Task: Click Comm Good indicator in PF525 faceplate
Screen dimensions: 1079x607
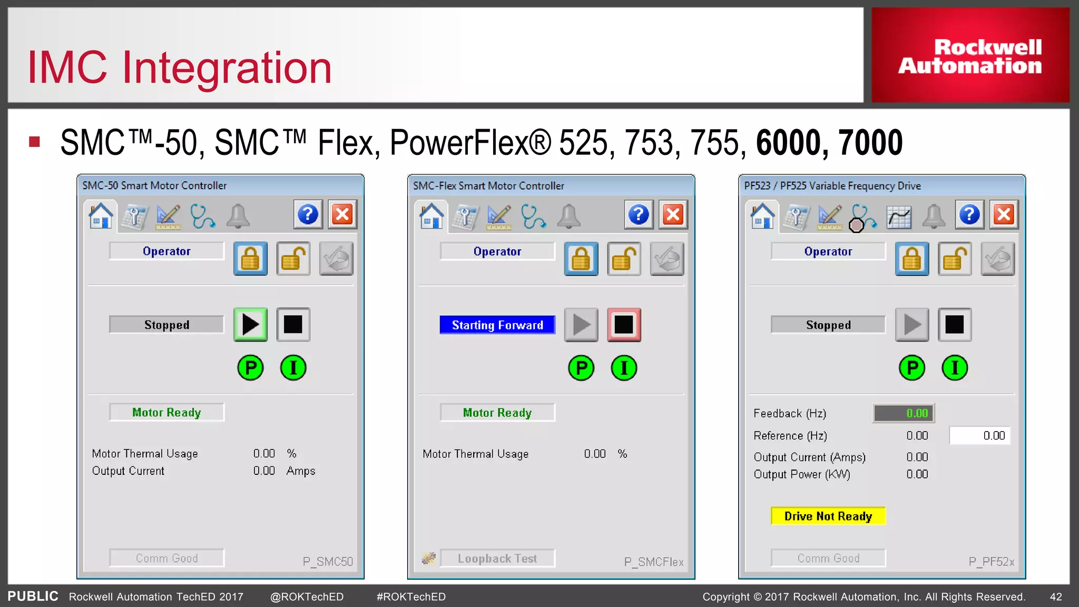Action: click(828, 558)
